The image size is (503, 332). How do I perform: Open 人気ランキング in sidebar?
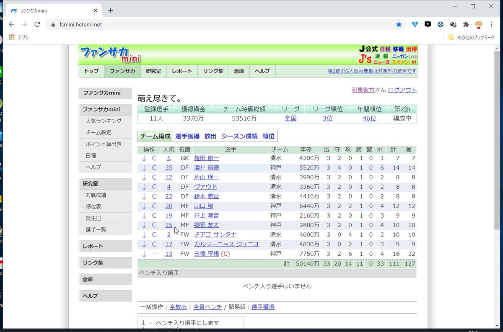coord(104,121)
